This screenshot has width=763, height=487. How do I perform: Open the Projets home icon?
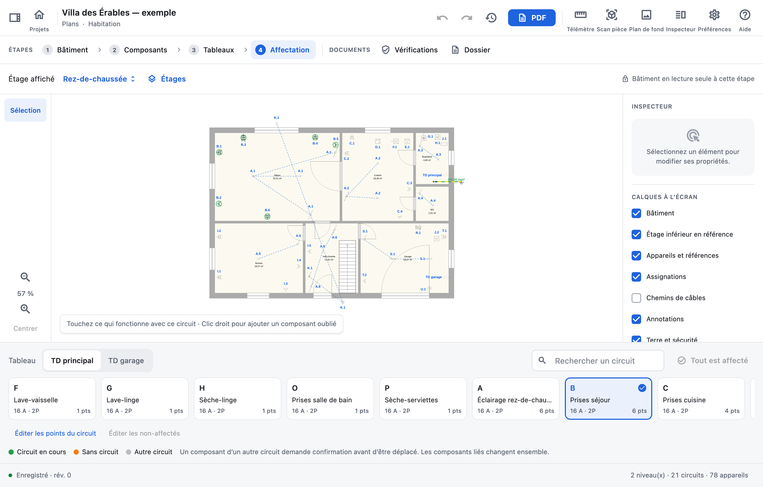pyautogui.click(x=39, y=15)
